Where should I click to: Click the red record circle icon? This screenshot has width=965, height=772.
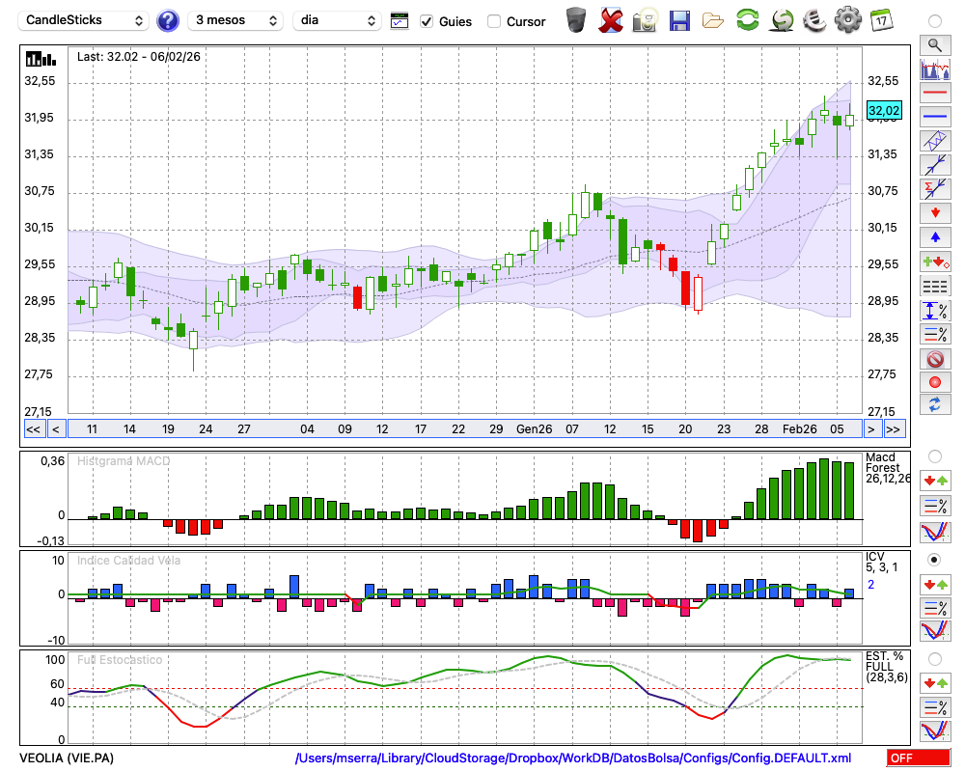(935, 382)
